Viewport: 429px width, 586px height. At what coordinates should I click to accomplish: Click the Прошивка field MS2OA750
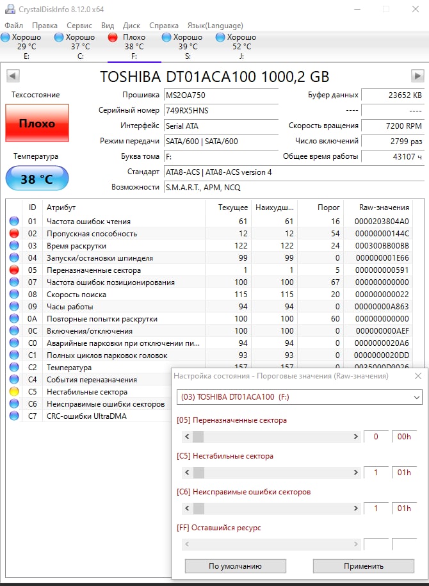point(222,95)
